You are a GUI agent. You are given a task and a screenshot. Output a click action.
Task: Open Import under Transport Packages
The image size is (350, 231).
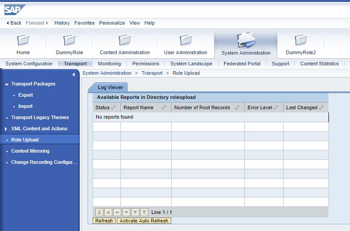(26, 106)
